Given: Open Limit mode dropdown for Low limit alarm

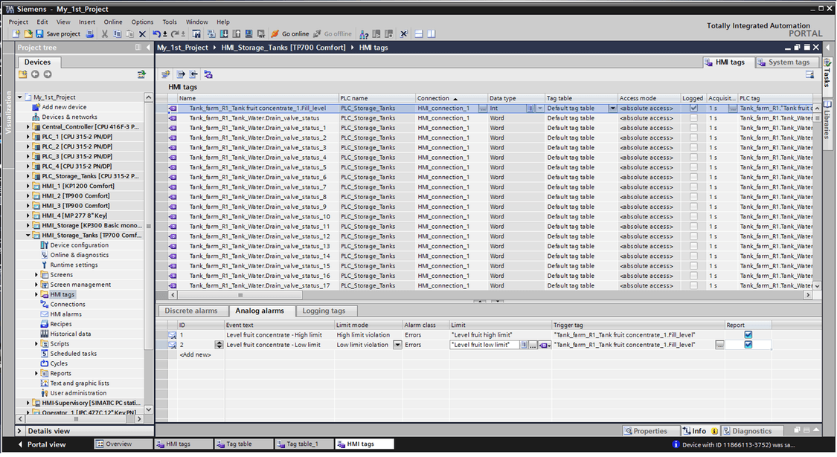Looking at the screenshot, I should pos(397,345).
